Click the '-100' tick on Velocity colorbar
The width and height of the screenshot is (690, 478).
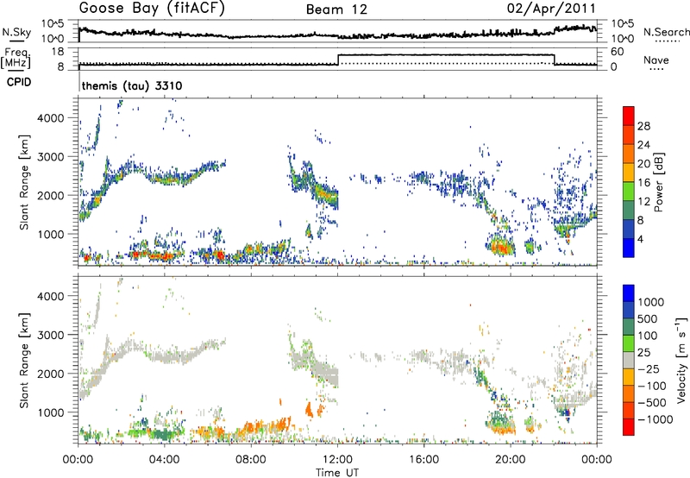tap(651, 386)
